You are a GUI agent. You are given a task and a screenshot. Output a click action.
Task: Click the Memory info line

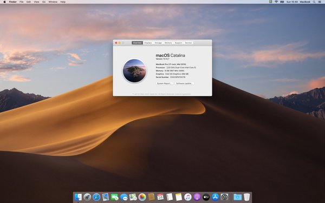point(170,70)
